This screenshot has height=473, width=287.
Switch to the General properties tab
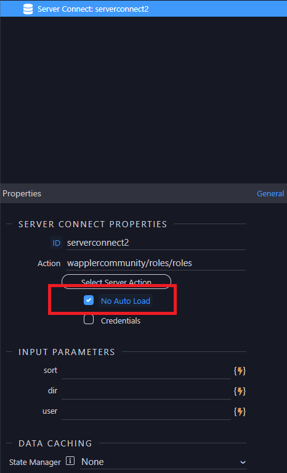coord(270,193)
